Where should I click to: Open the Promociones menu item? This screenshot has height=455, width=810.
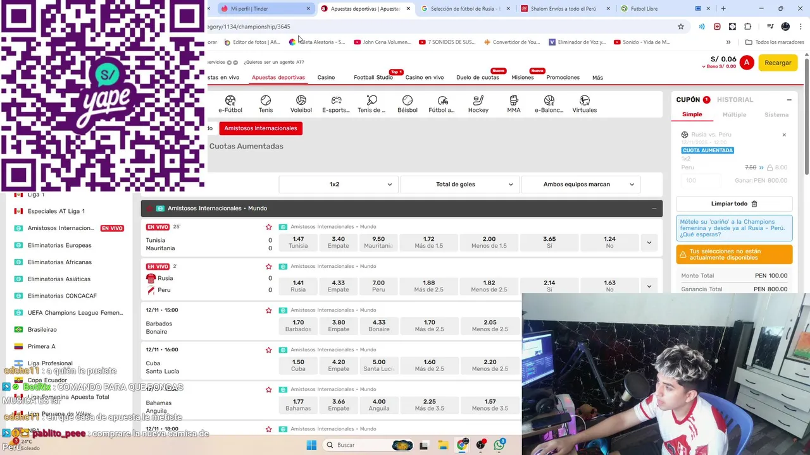563,77
